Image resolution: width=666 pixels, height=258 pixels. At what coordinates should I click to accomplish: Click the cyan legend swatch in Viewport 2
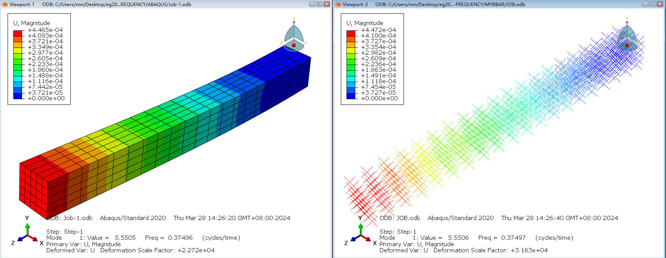(351, 79)
